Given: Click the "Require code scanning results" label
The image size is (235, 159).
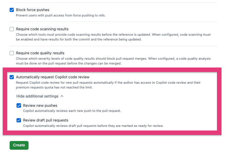Looking at the screenshot, I should 42,29.
